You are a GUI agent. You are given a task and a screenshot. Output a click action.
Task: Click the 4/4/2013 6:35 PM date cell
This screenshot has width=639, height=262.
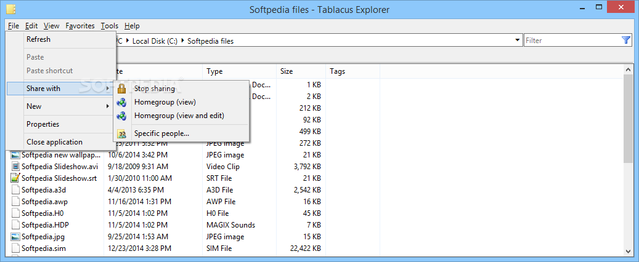tap(136, 190)
